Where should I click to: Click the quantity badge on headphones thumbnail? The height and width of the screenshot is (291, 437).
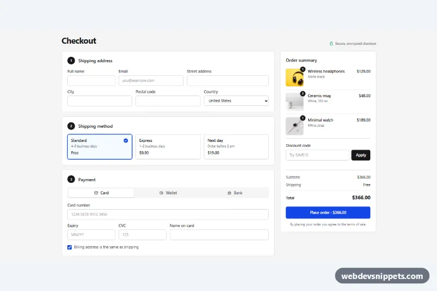pyautogui.click(x=303, y=69)
